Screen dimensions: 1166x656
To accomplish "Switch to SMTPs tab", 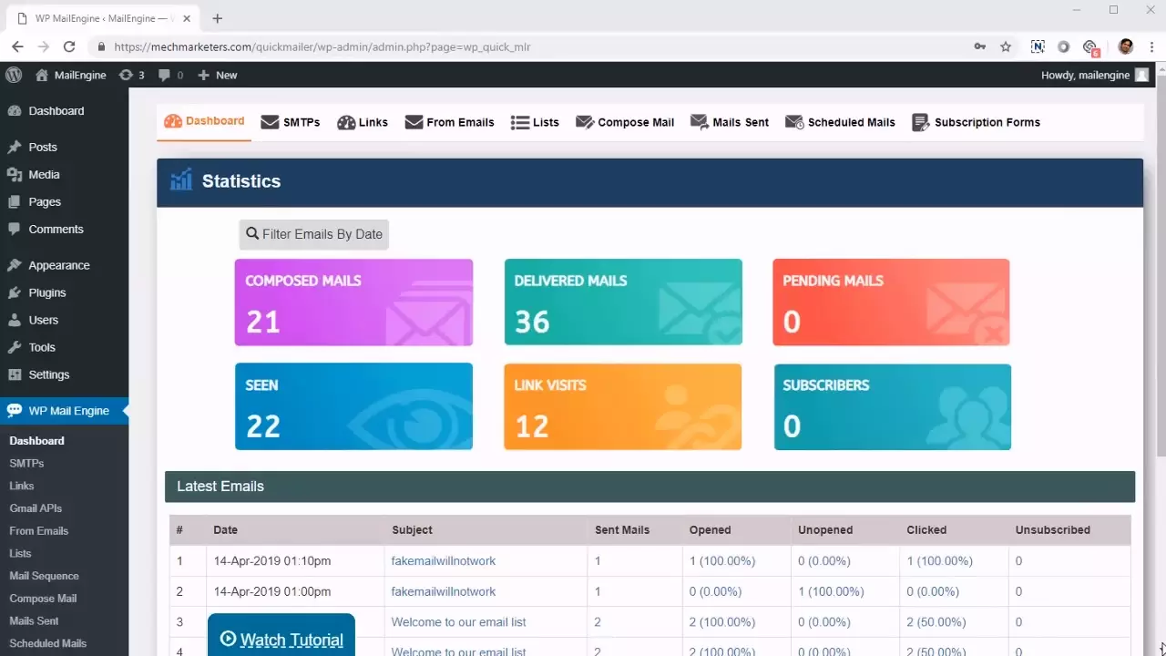I will [291, 122].
